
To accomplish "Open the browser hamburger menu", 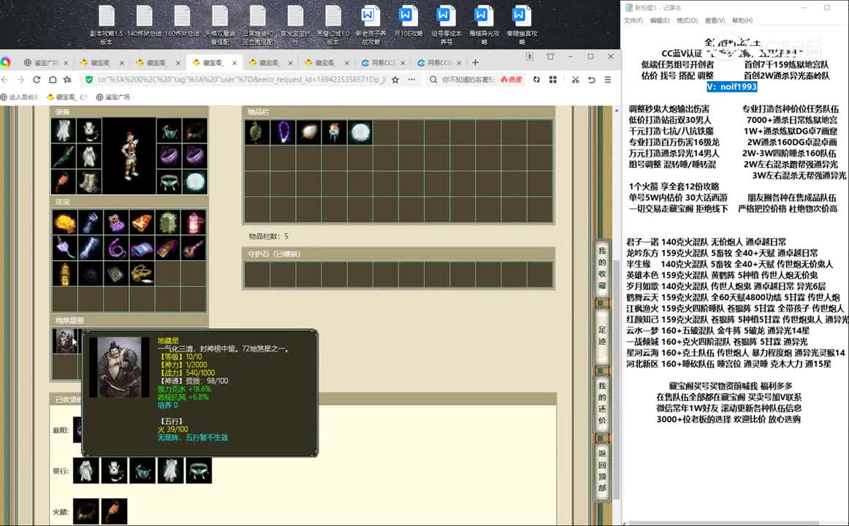I will pyautogui.click(x=608, y=80).
